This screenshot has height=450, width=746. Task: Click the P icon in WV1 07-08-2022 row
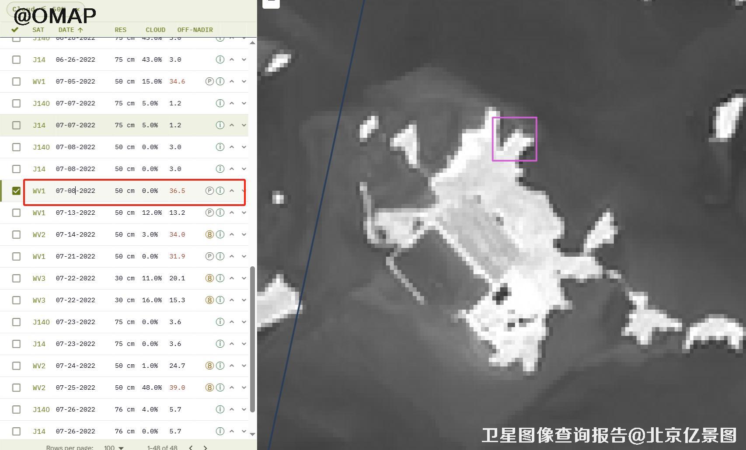pyautogui.click(x=209, y=191)
